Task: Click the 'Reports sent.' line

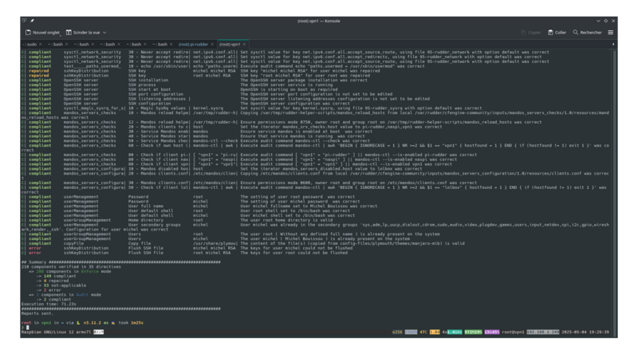Action: point(37,313)
